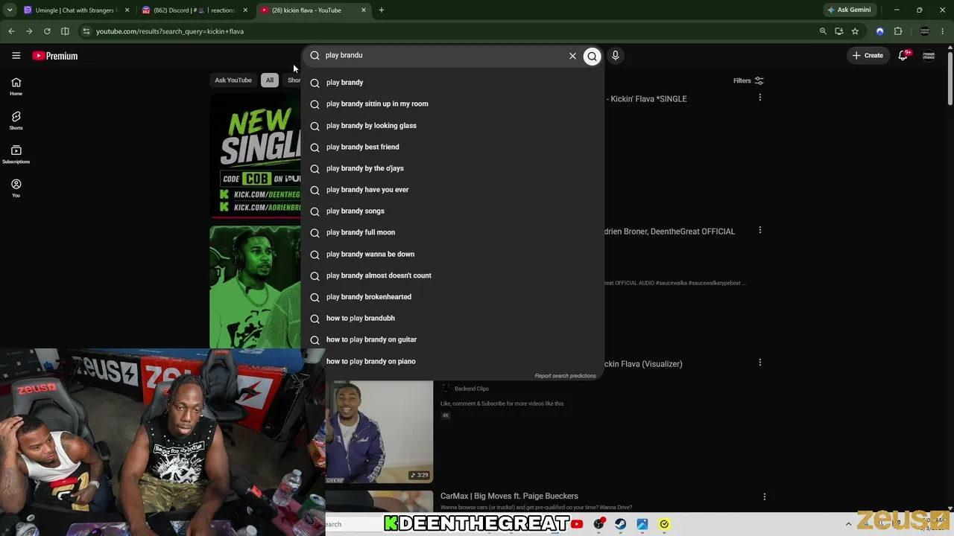Open the hamburger guide menu
Image resolution: width=954 pixels, height=536 pixels.
point(16,56)
